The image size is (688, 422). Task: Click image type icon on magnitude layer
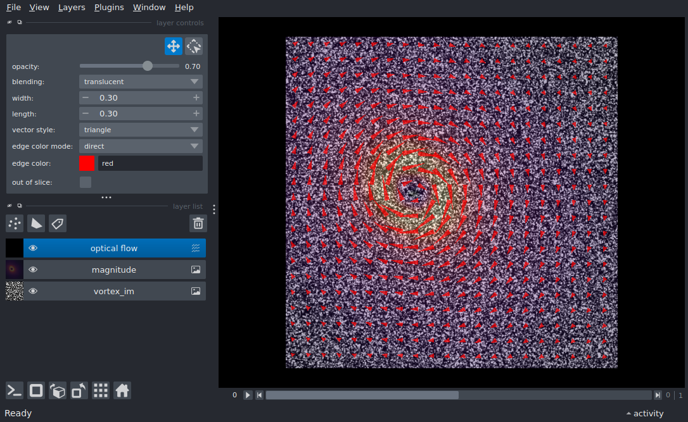click(x=196, y=270)
